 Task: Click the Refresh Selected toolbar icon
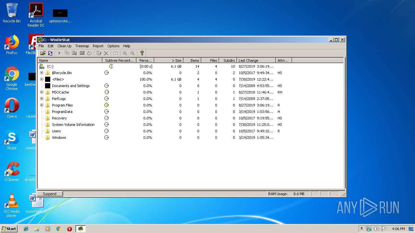(89, 53)
